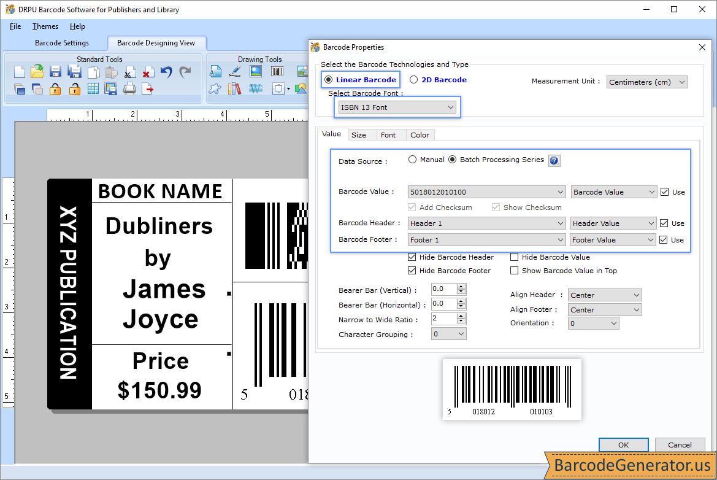Image resolution: width=717 pixels, height=480 pixels.
Task: Click the Send to Back icon
Action: pos(37,89)
